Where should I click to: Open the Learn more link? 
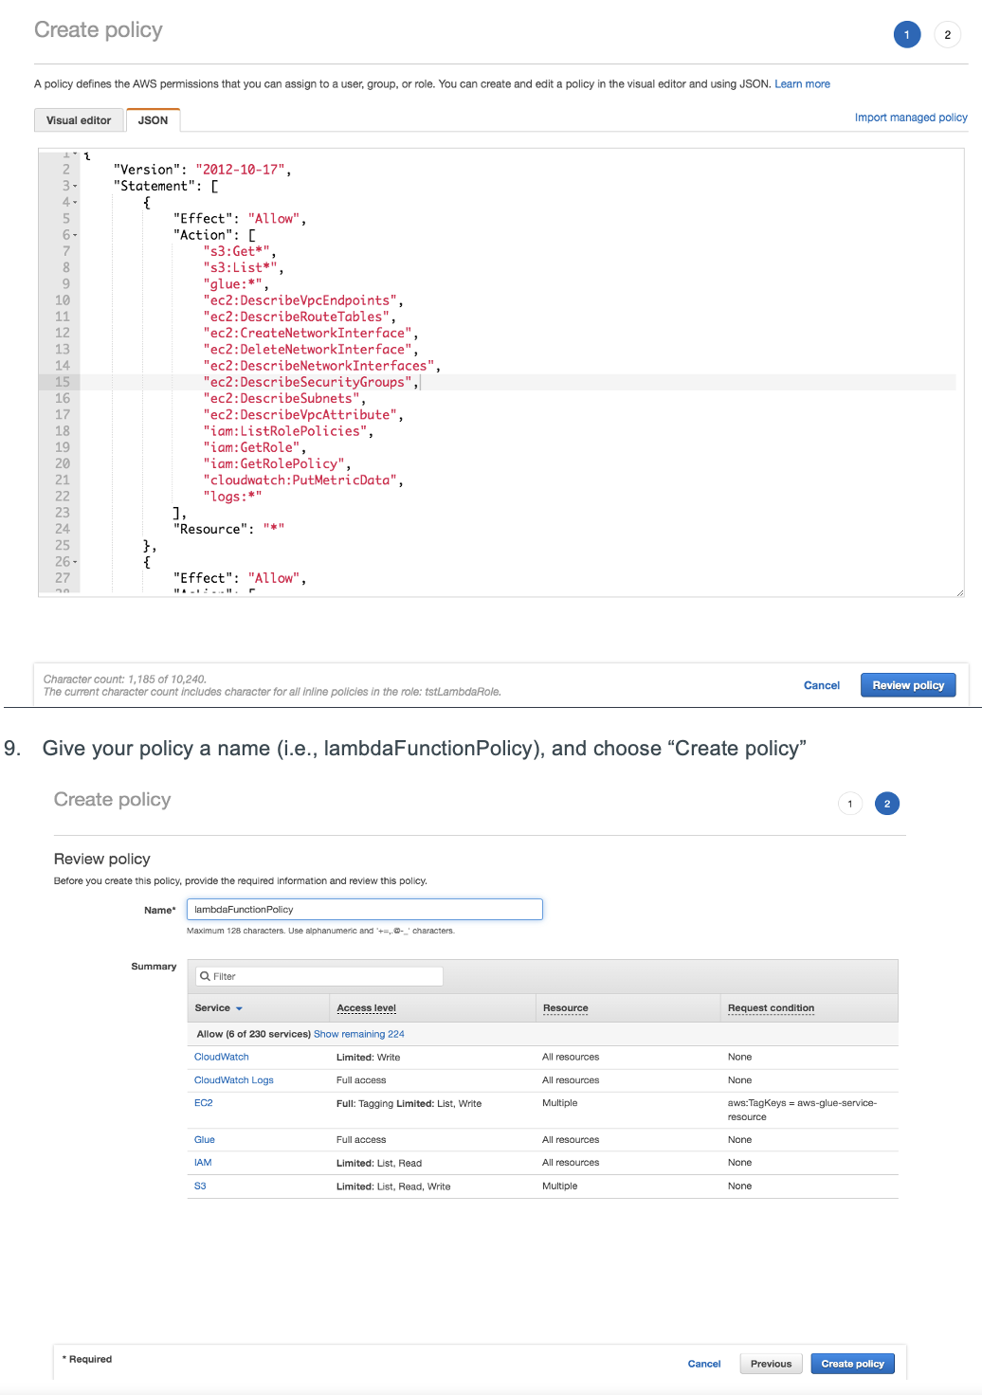click(802, 84)
